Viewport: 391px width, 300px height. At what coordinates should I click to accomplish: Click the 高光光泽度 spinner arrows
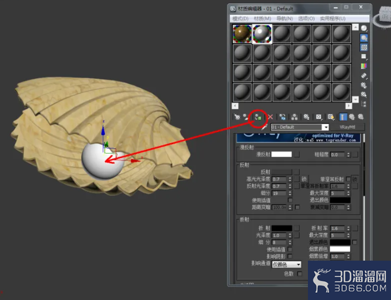pyautogui.click(x=290, y=179)
